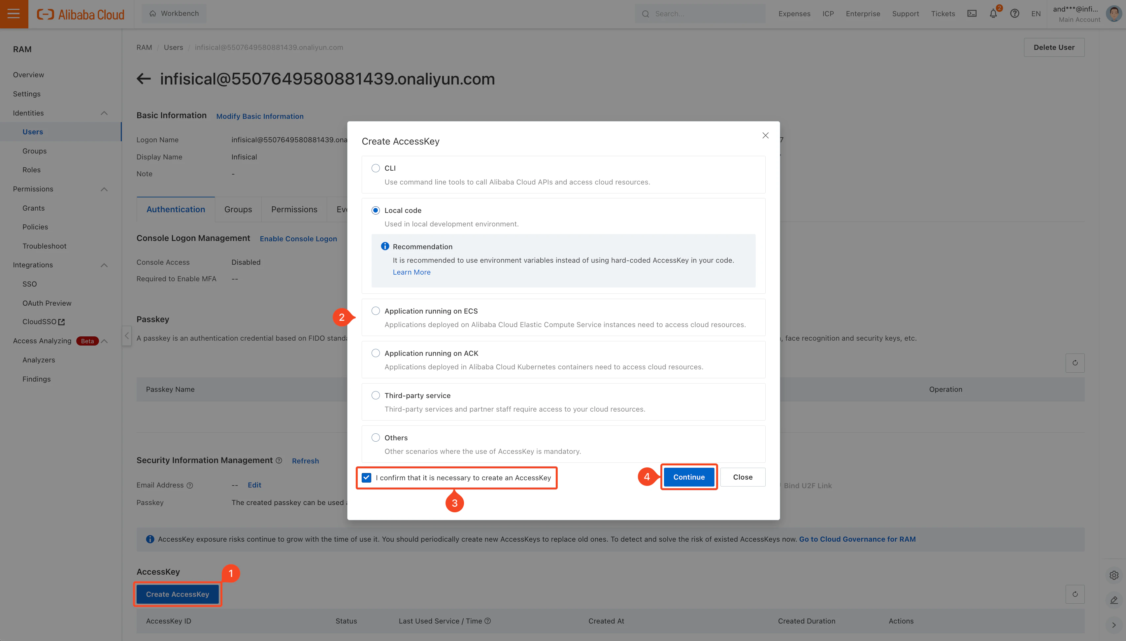Collapse the Integrations section

click(104, 265)
